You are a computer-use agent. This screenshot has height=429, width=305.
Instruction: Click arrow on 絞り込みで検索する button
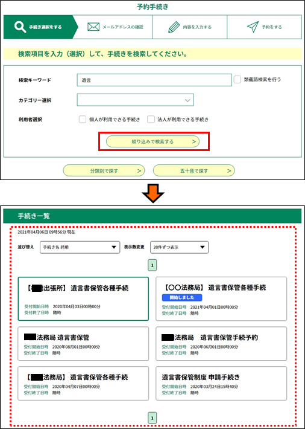193,142
